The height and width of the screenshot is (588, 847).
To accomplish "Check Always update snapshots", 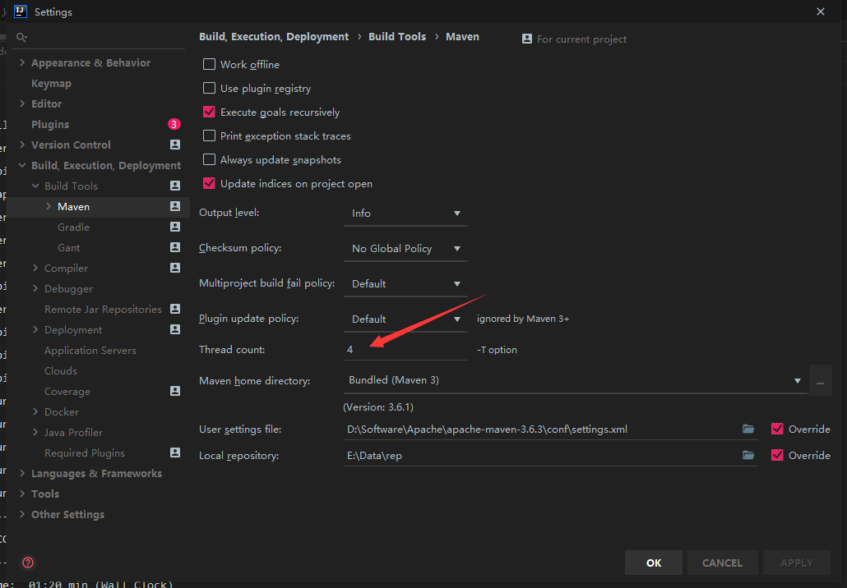I will tap(209, 159).
